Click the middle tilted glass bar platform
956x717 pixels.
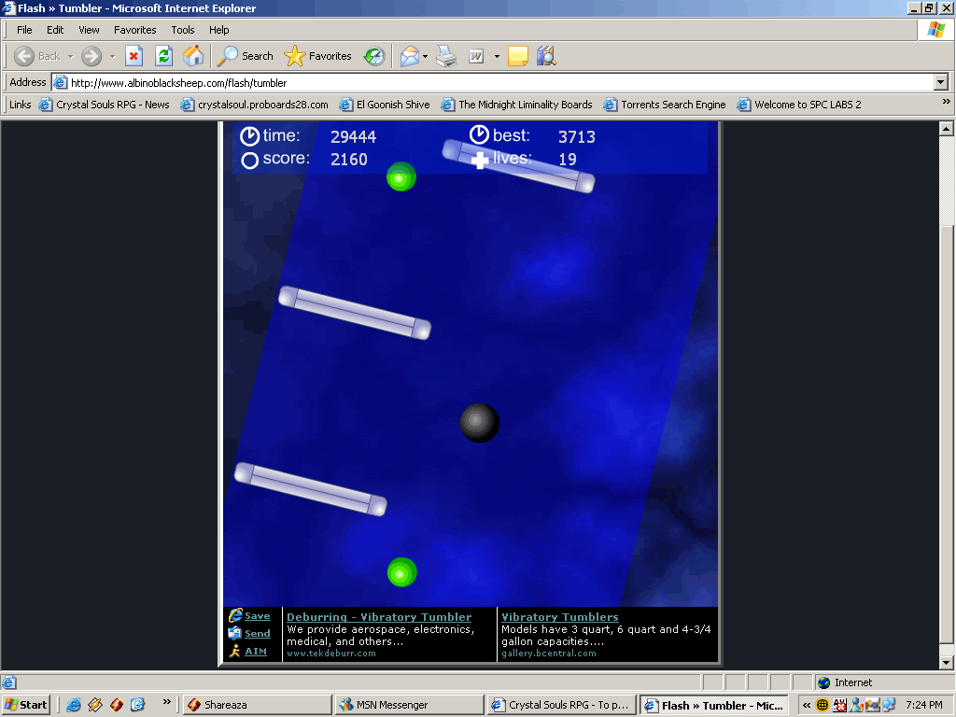354,313
